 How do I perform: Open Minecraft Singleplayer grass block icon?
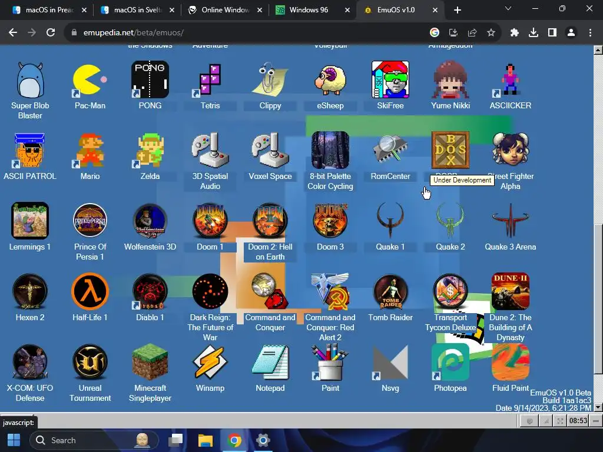click(150, 363)
